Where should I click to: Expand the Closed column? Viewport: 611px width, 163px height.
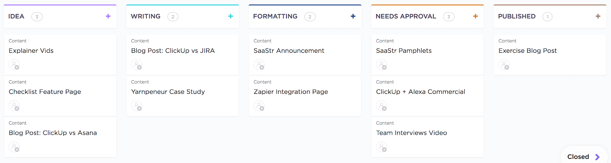pyautogui.click(x=584, y=157)
